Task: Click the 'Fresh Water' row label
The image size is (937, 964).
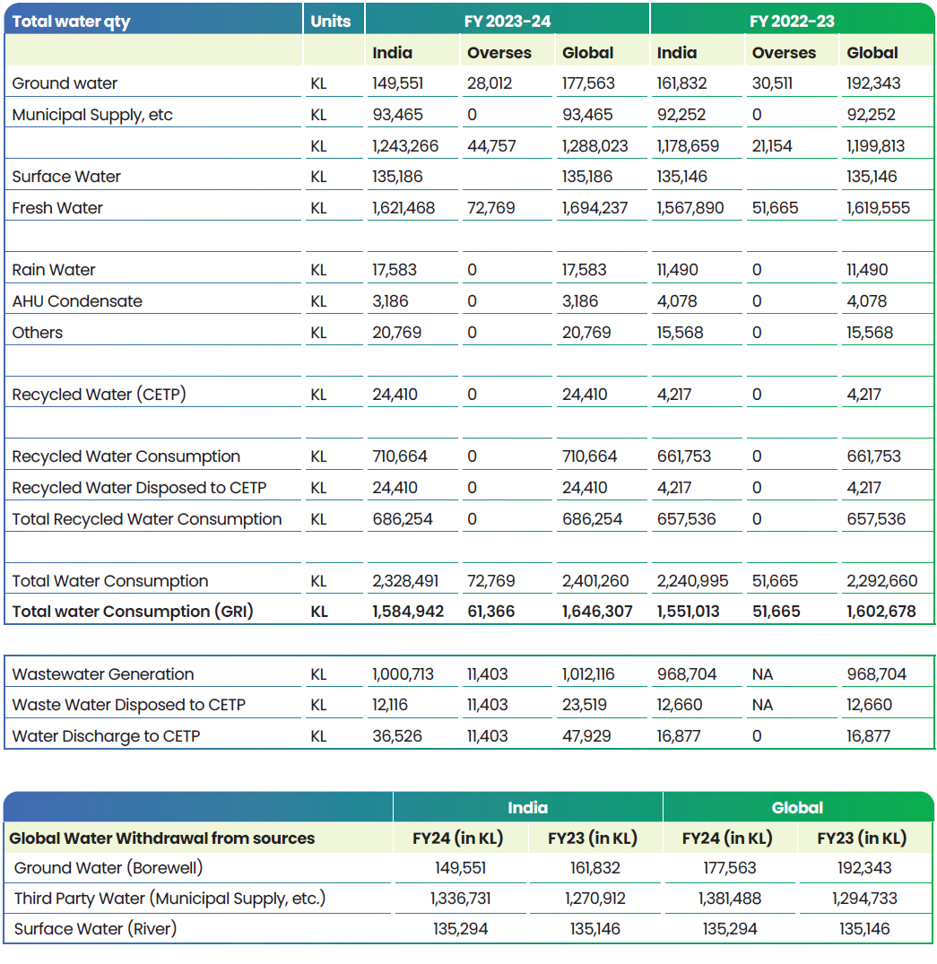Action: coord(57,208)
